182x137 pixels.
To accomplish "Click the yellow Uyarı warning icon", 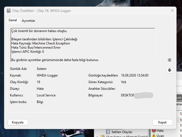I will click(154, 136).
